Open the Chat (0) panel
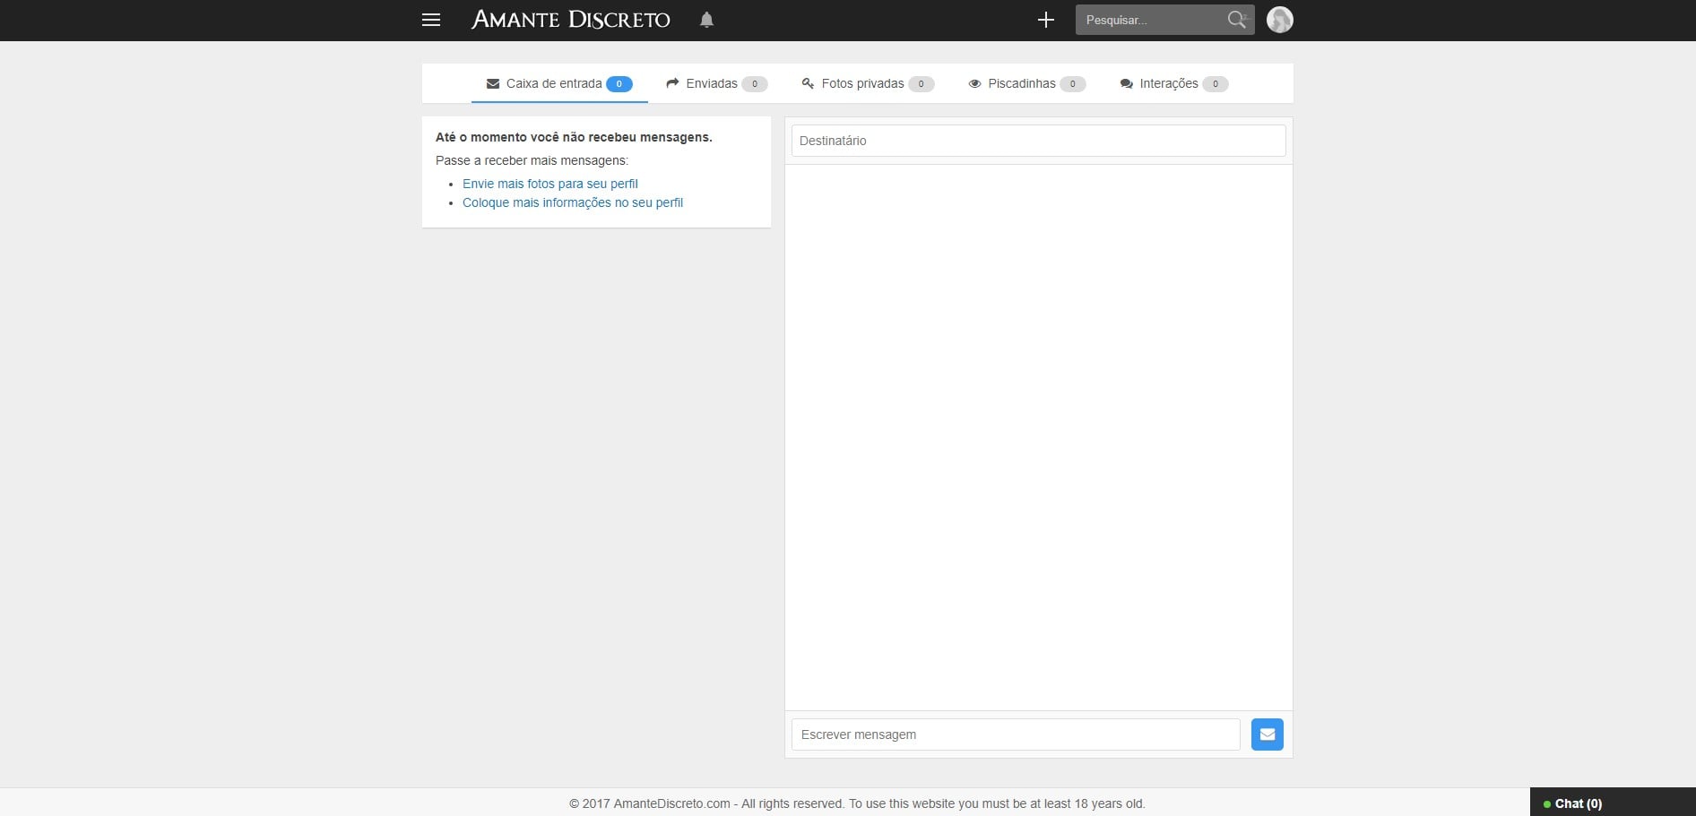 [1612, 803]
